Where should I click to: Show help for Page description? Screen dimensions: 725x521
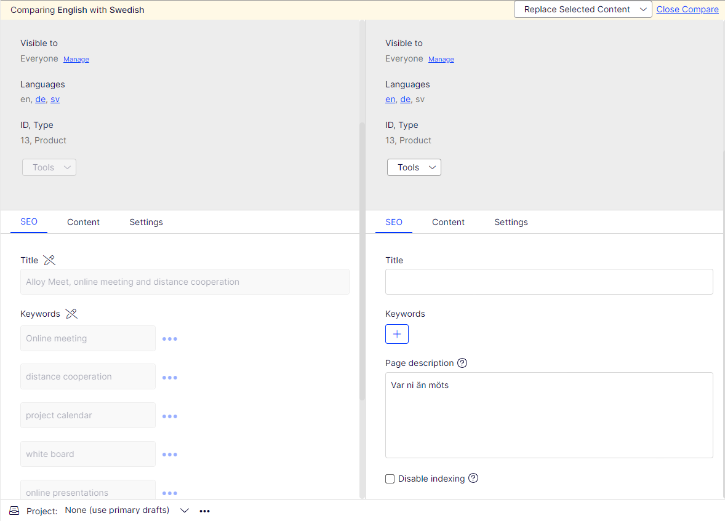462,363
